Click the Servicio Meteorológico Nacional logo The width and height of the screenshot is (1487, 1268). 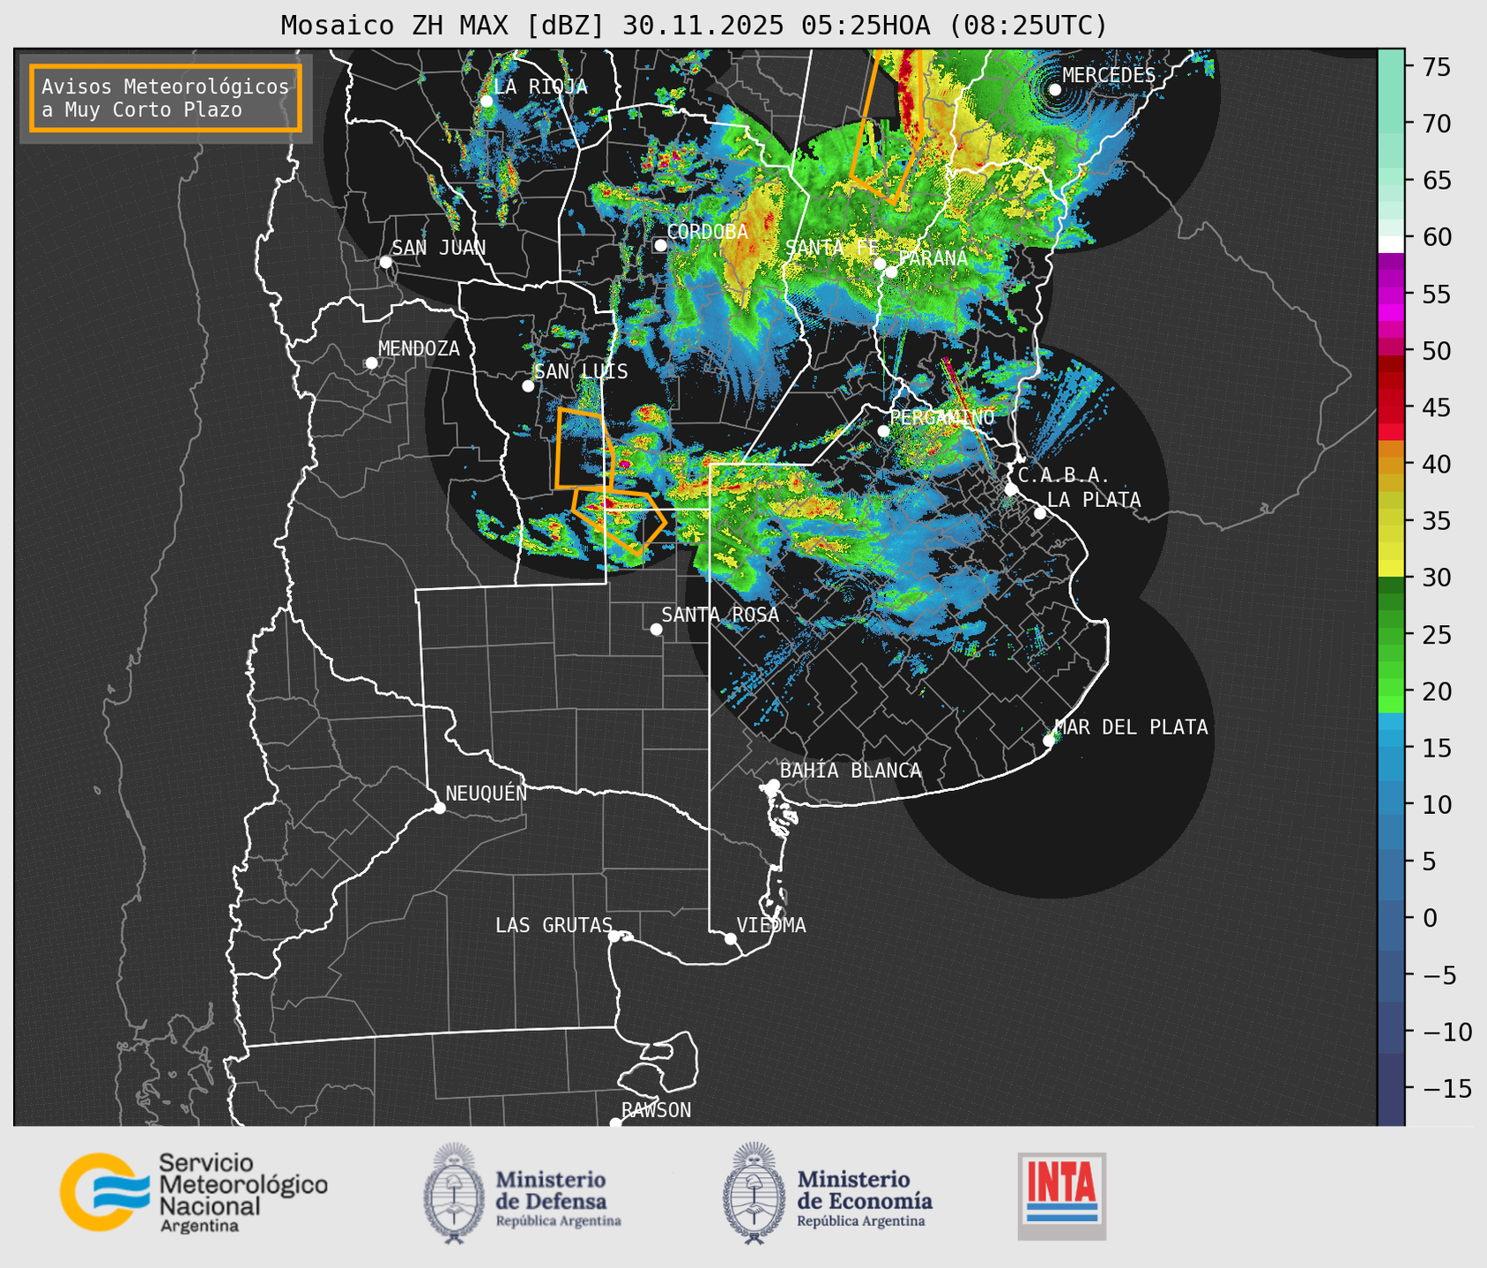[194, 1192]
